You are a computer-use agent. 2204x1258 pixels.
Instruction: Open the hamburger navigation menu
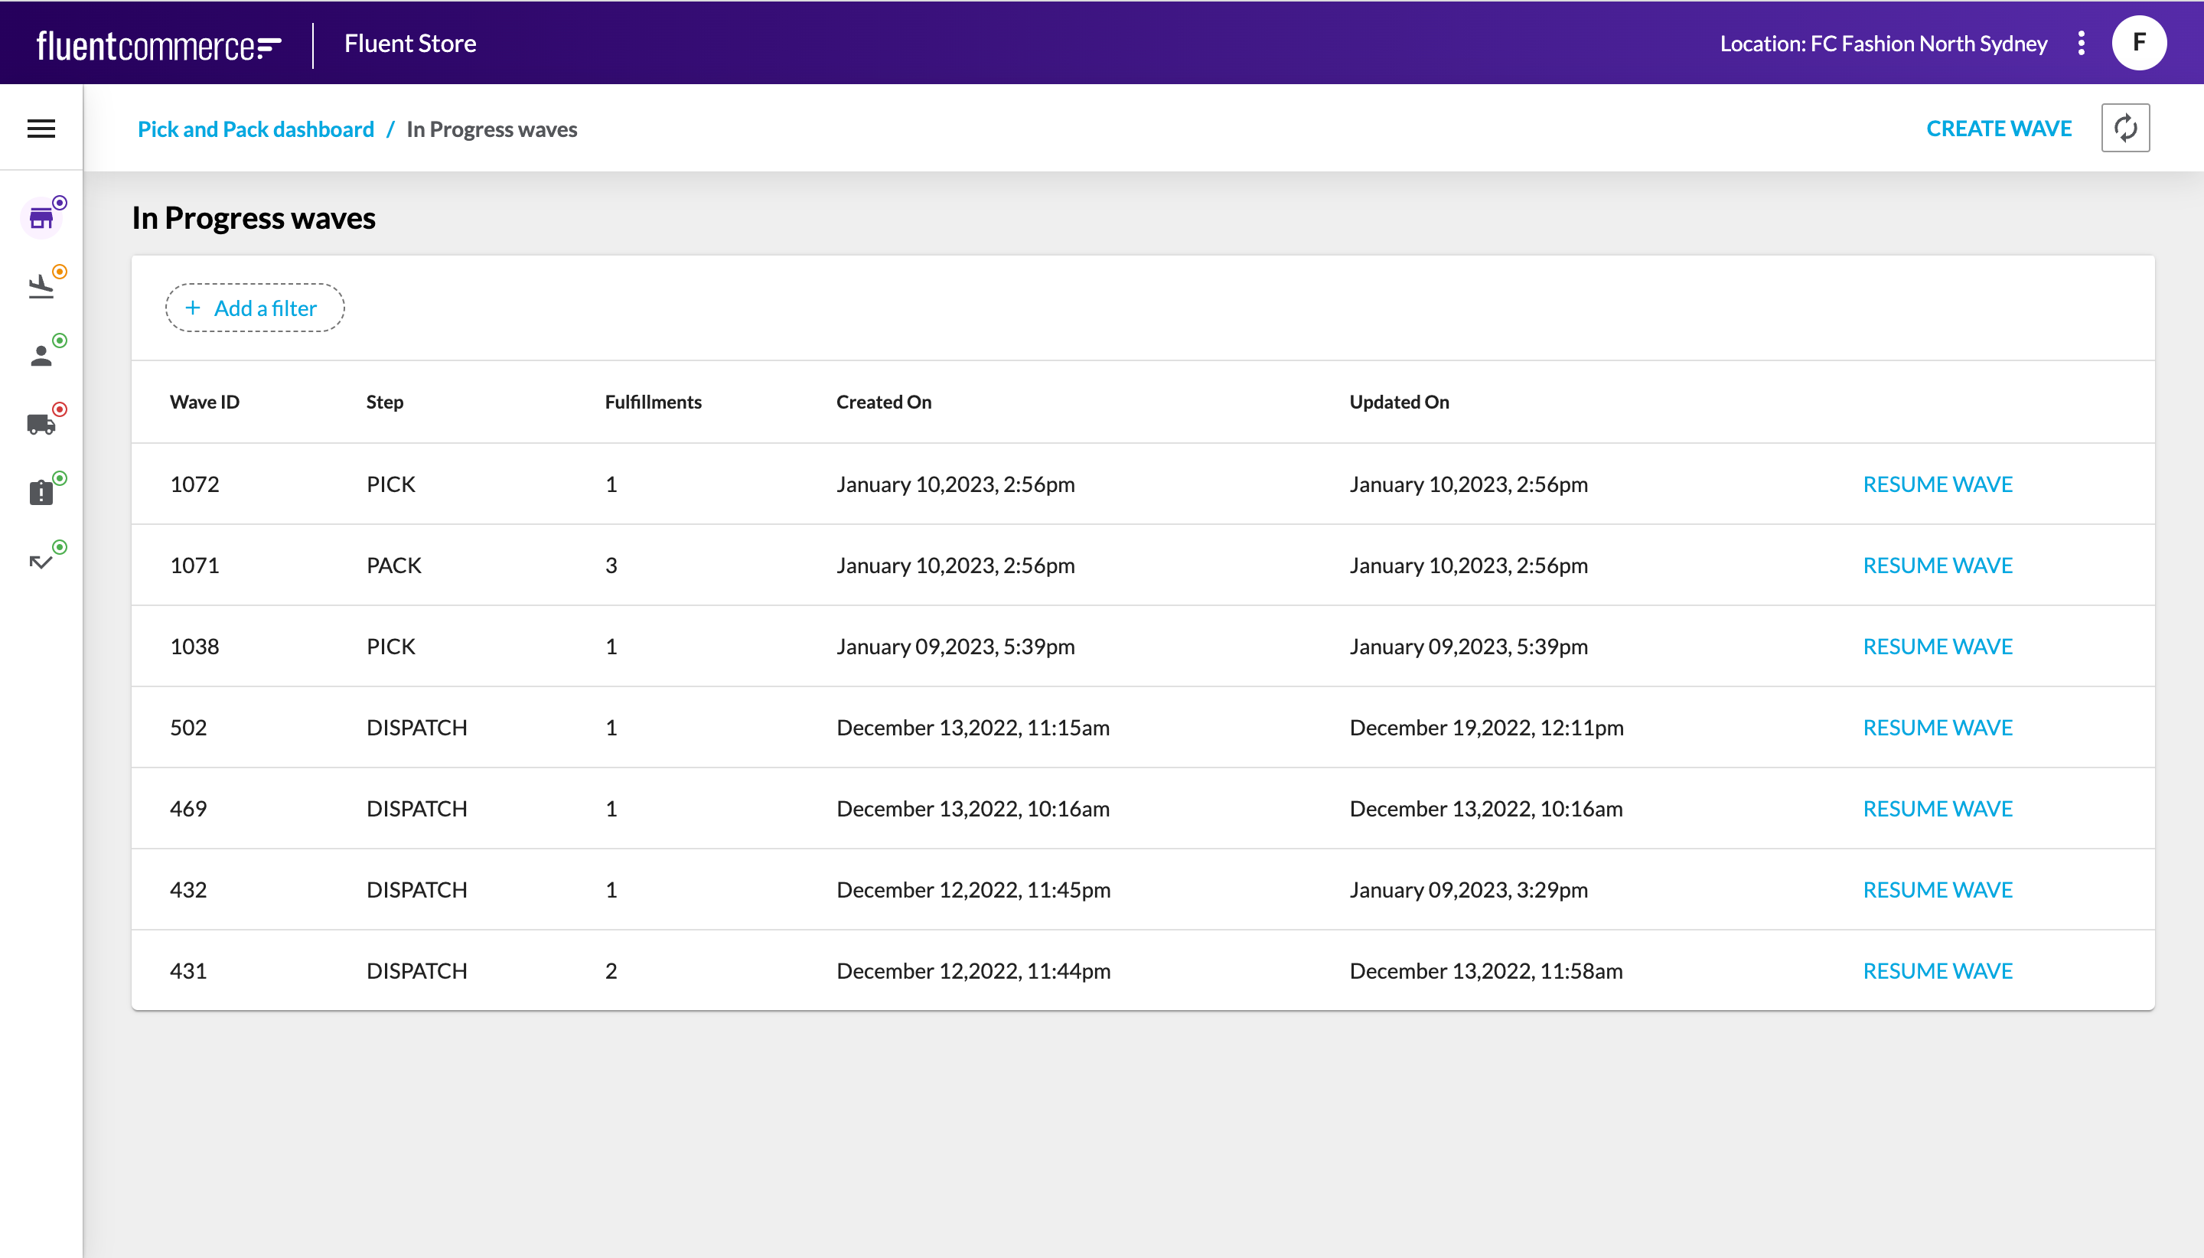(x=41, y=129)
